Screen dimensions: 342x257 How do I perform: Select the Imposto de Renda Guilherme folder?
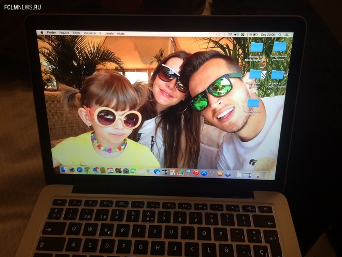pyautogui.click(x=256, y=48)
